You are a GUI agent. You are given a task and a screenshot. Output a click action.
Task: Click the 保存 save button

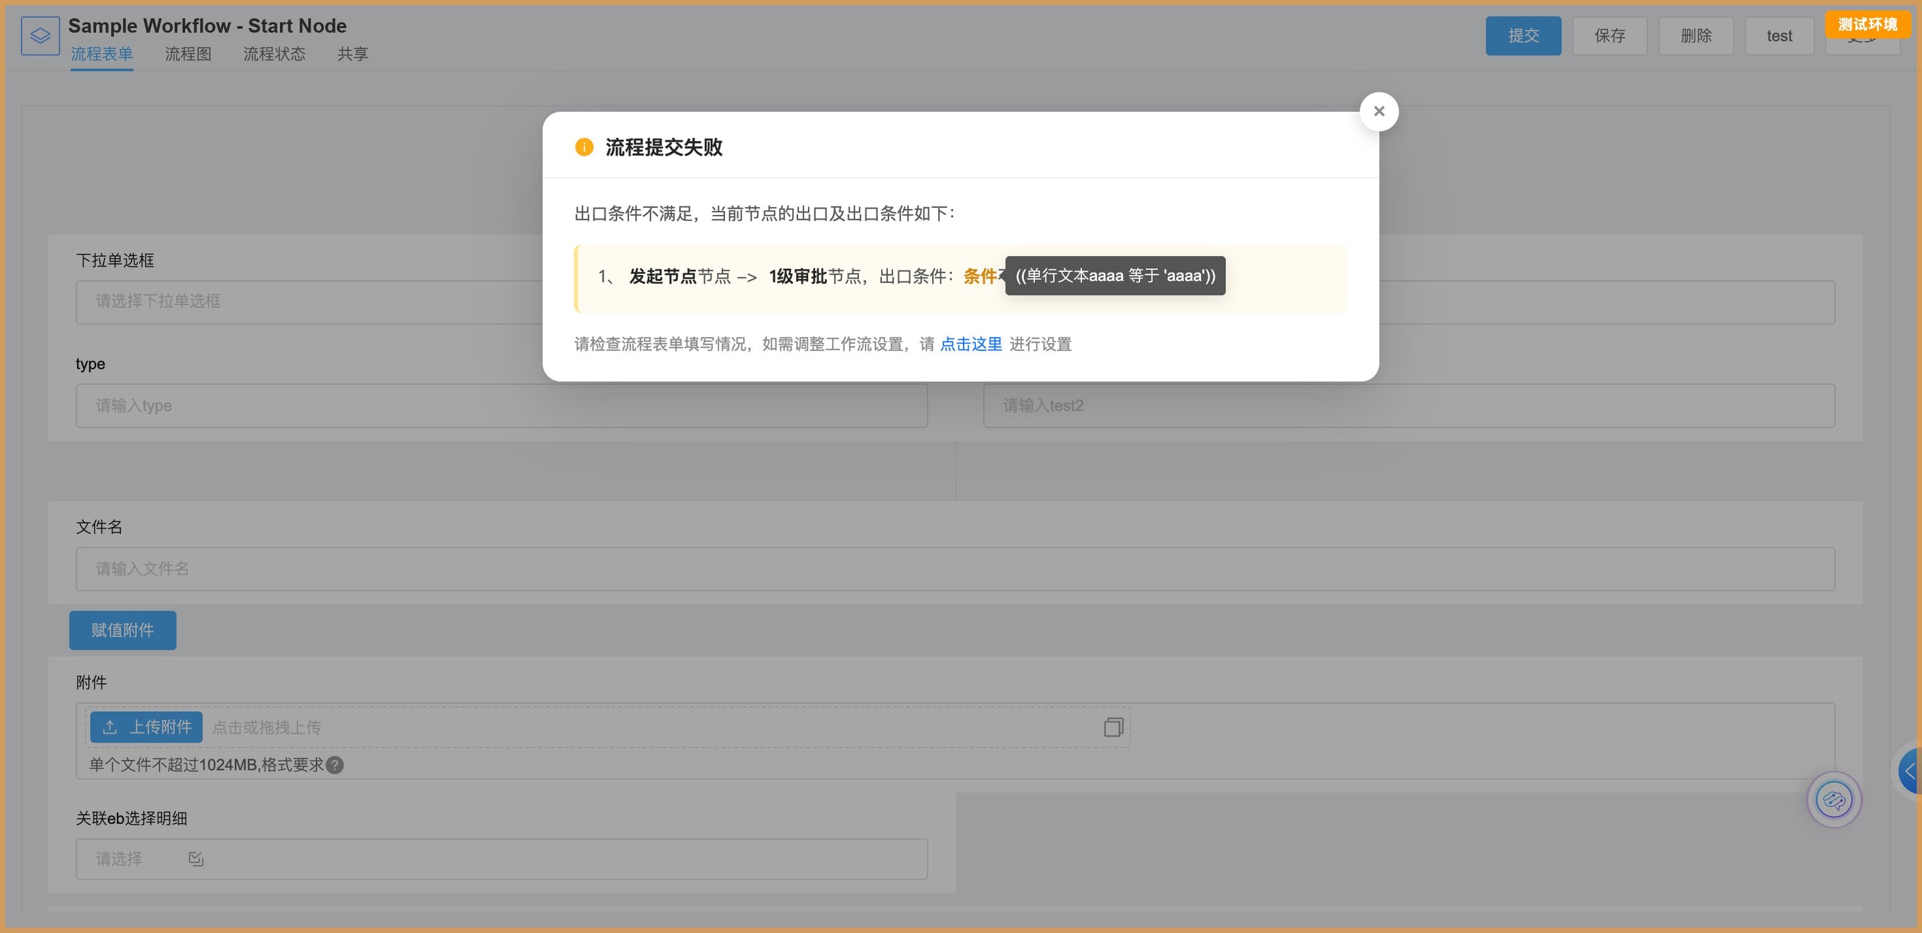1609,36
